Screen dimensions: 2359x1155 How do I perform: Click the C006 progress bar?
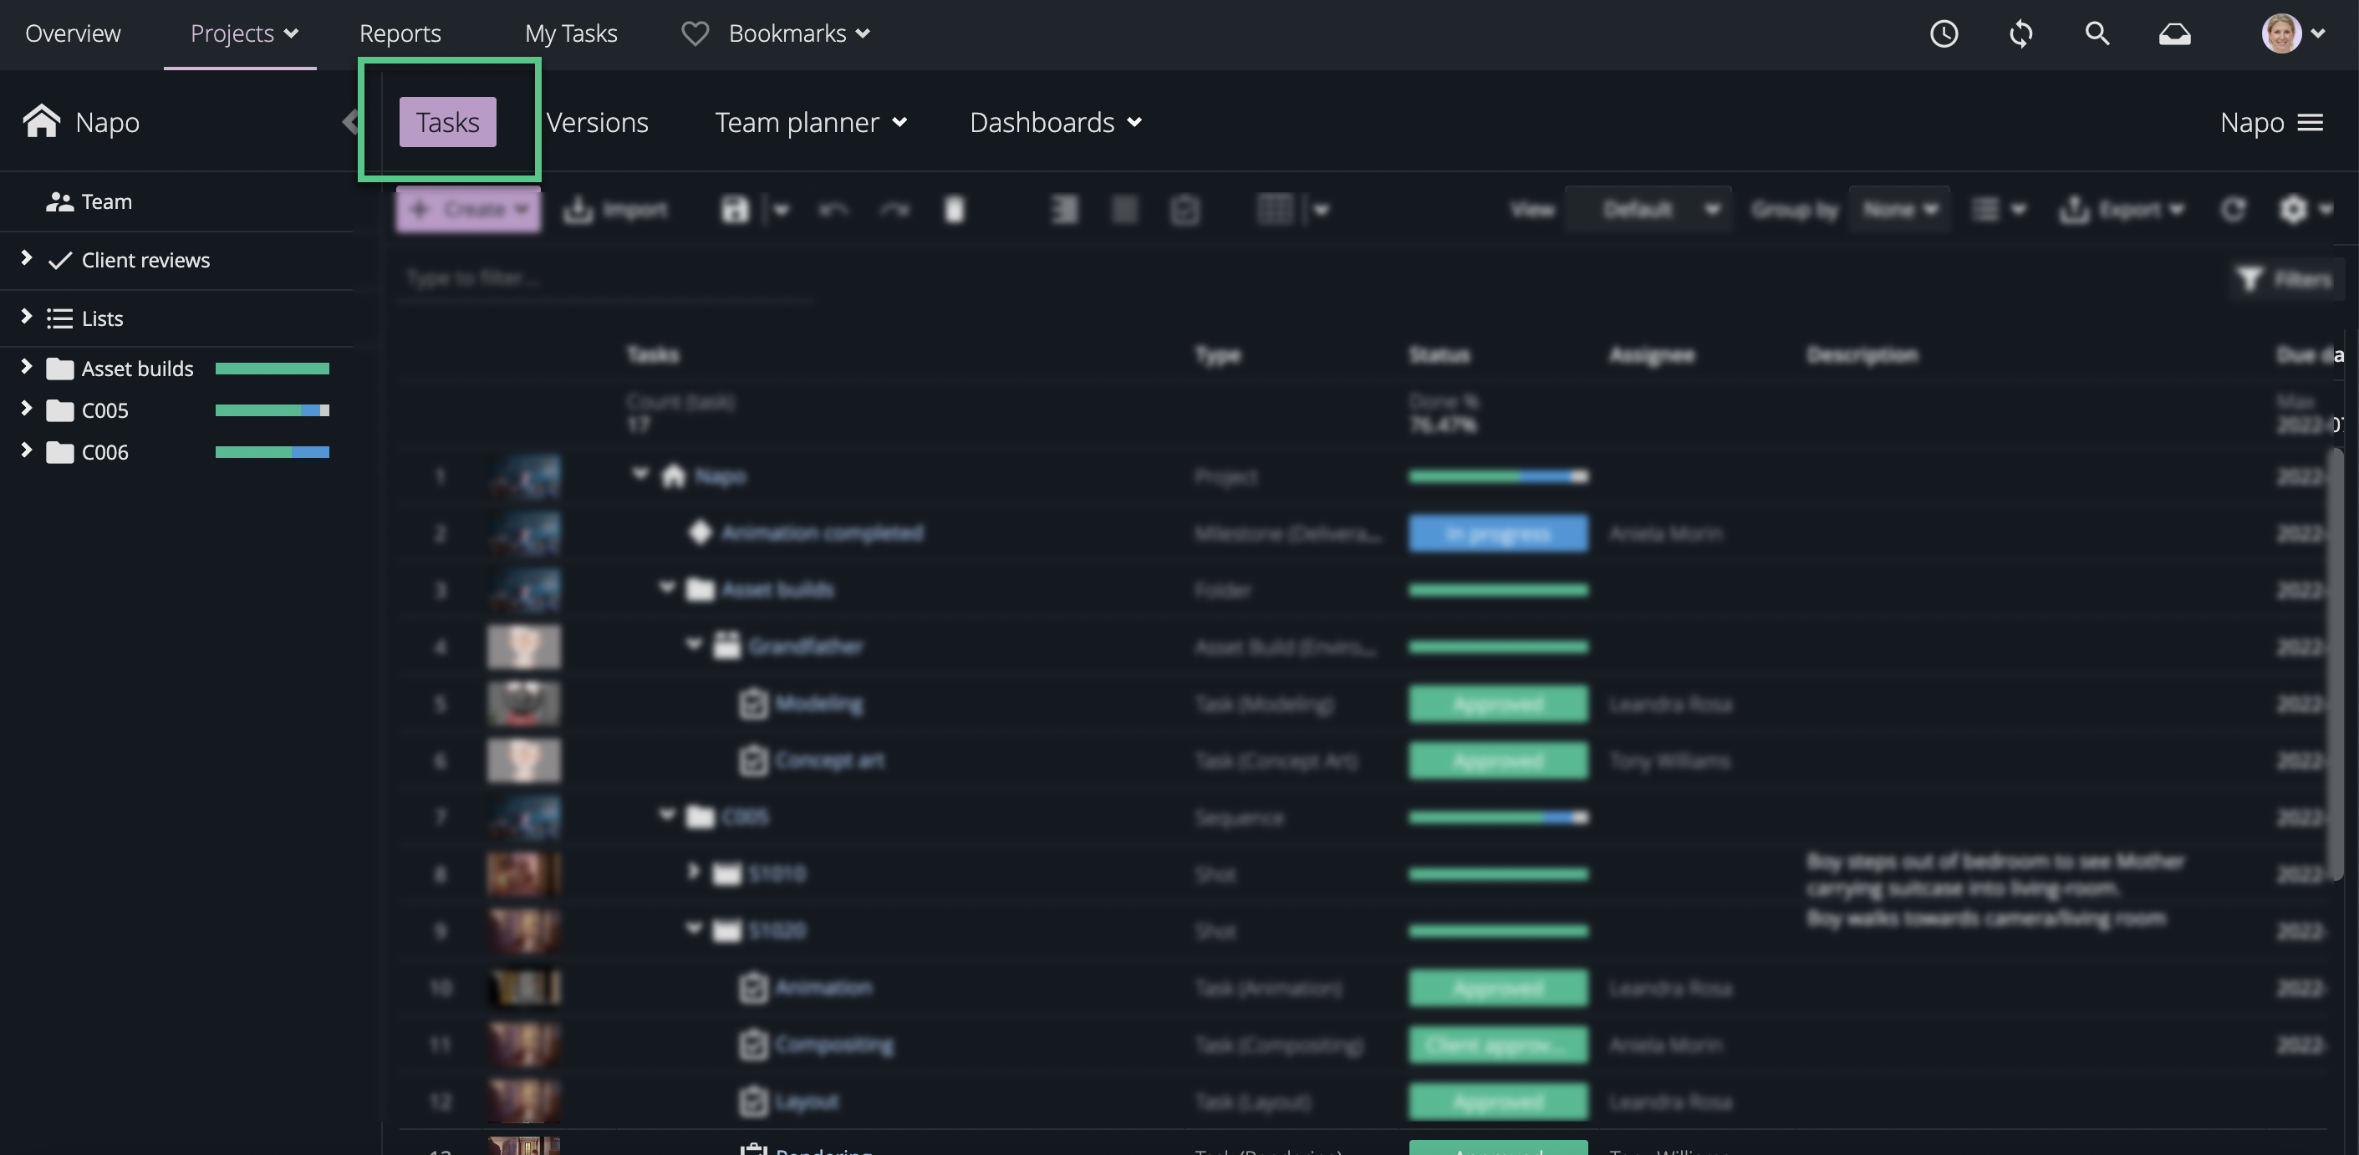pos(272,452)
